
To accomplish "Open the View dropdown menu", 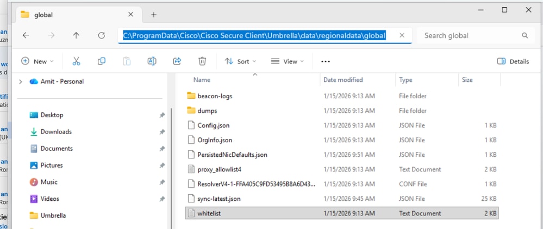I will coord(287,61).
